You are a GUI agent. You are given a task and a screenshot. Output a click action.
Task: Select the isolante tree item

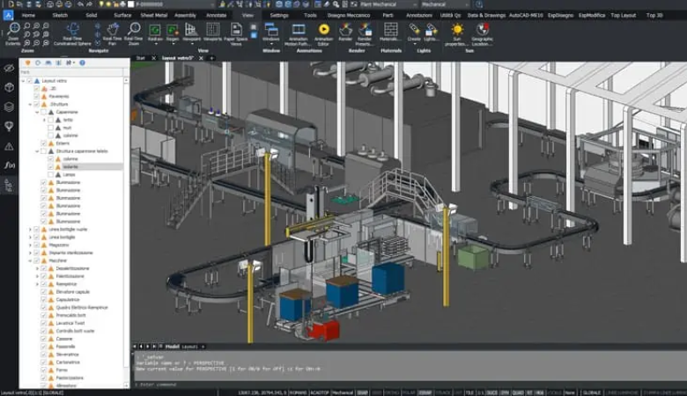[x=70, y=166]
